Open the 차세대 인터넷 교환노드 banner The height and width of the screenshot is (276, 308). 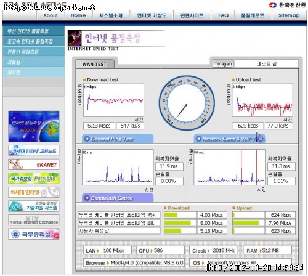click(x=34, y=151)
